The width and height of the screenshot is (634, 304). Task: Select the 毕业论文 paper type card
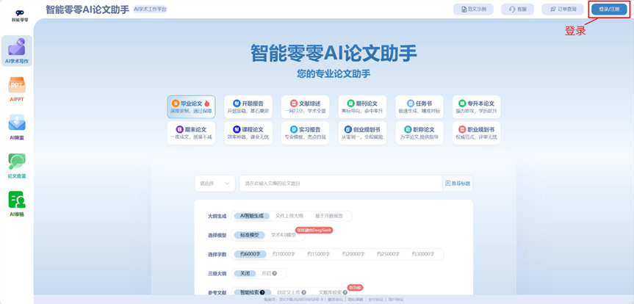pyautogui.click(x=191, y=106)
